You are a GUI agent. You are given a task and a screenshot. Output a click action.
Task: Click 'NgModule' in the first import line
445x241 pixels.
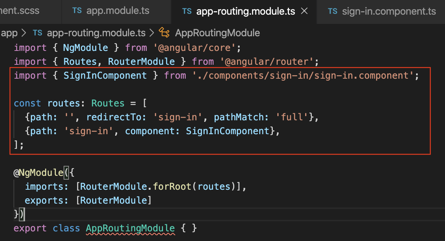(86, 48)
